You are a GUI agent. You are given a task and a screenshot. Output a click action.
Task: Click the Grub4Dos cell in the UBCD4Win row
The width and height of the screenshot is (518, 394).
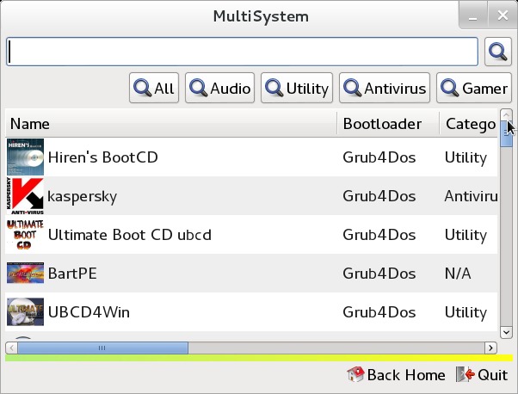click(x=379, y=312)
